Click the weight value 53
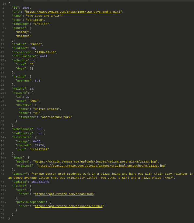This screenshot has width=194, height=223. tap(31, 89)
